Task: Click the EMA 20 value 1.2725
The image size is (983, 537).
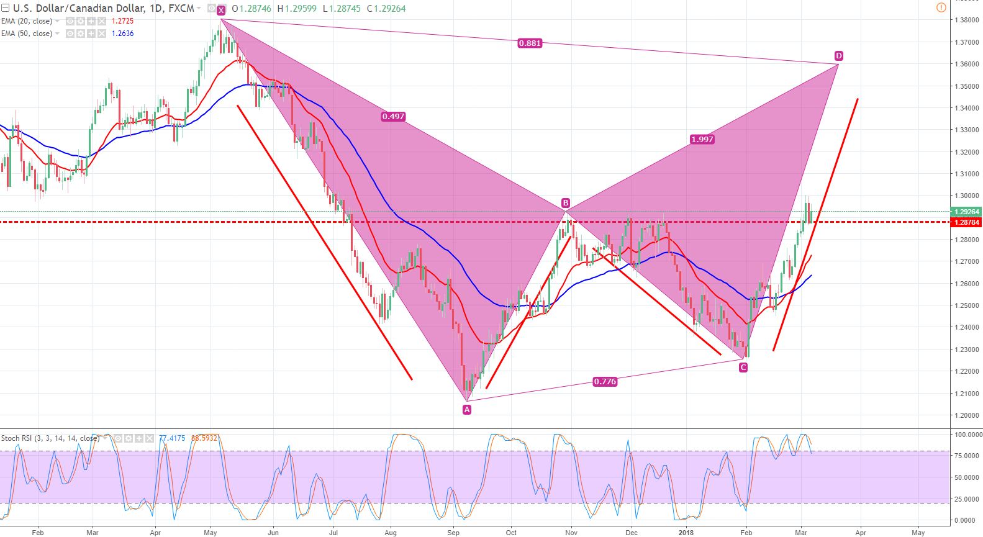Action: 122,21
